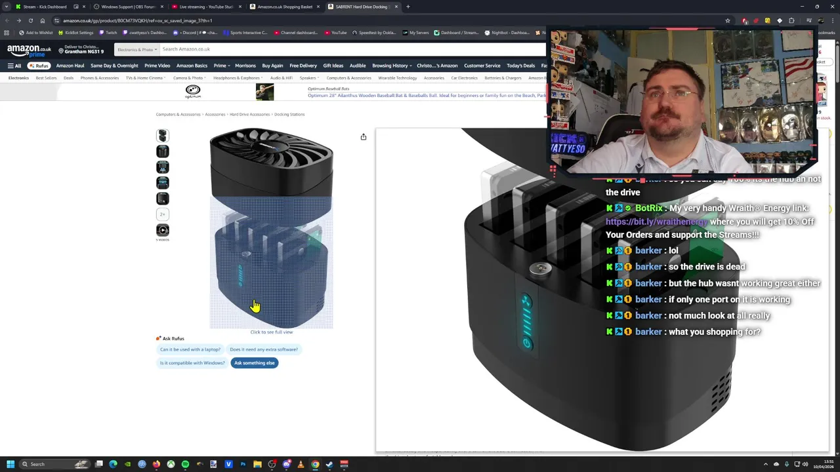Open the 2+ more images thumbnail
The width and height of the screenshot is (840, 472).
click(163, 214)
